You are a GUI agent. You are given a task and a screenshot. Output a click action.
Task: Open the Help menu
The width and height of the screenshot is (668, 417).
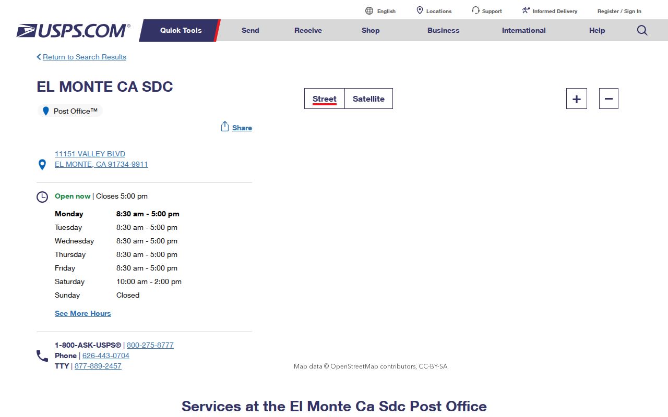[597, 30]
